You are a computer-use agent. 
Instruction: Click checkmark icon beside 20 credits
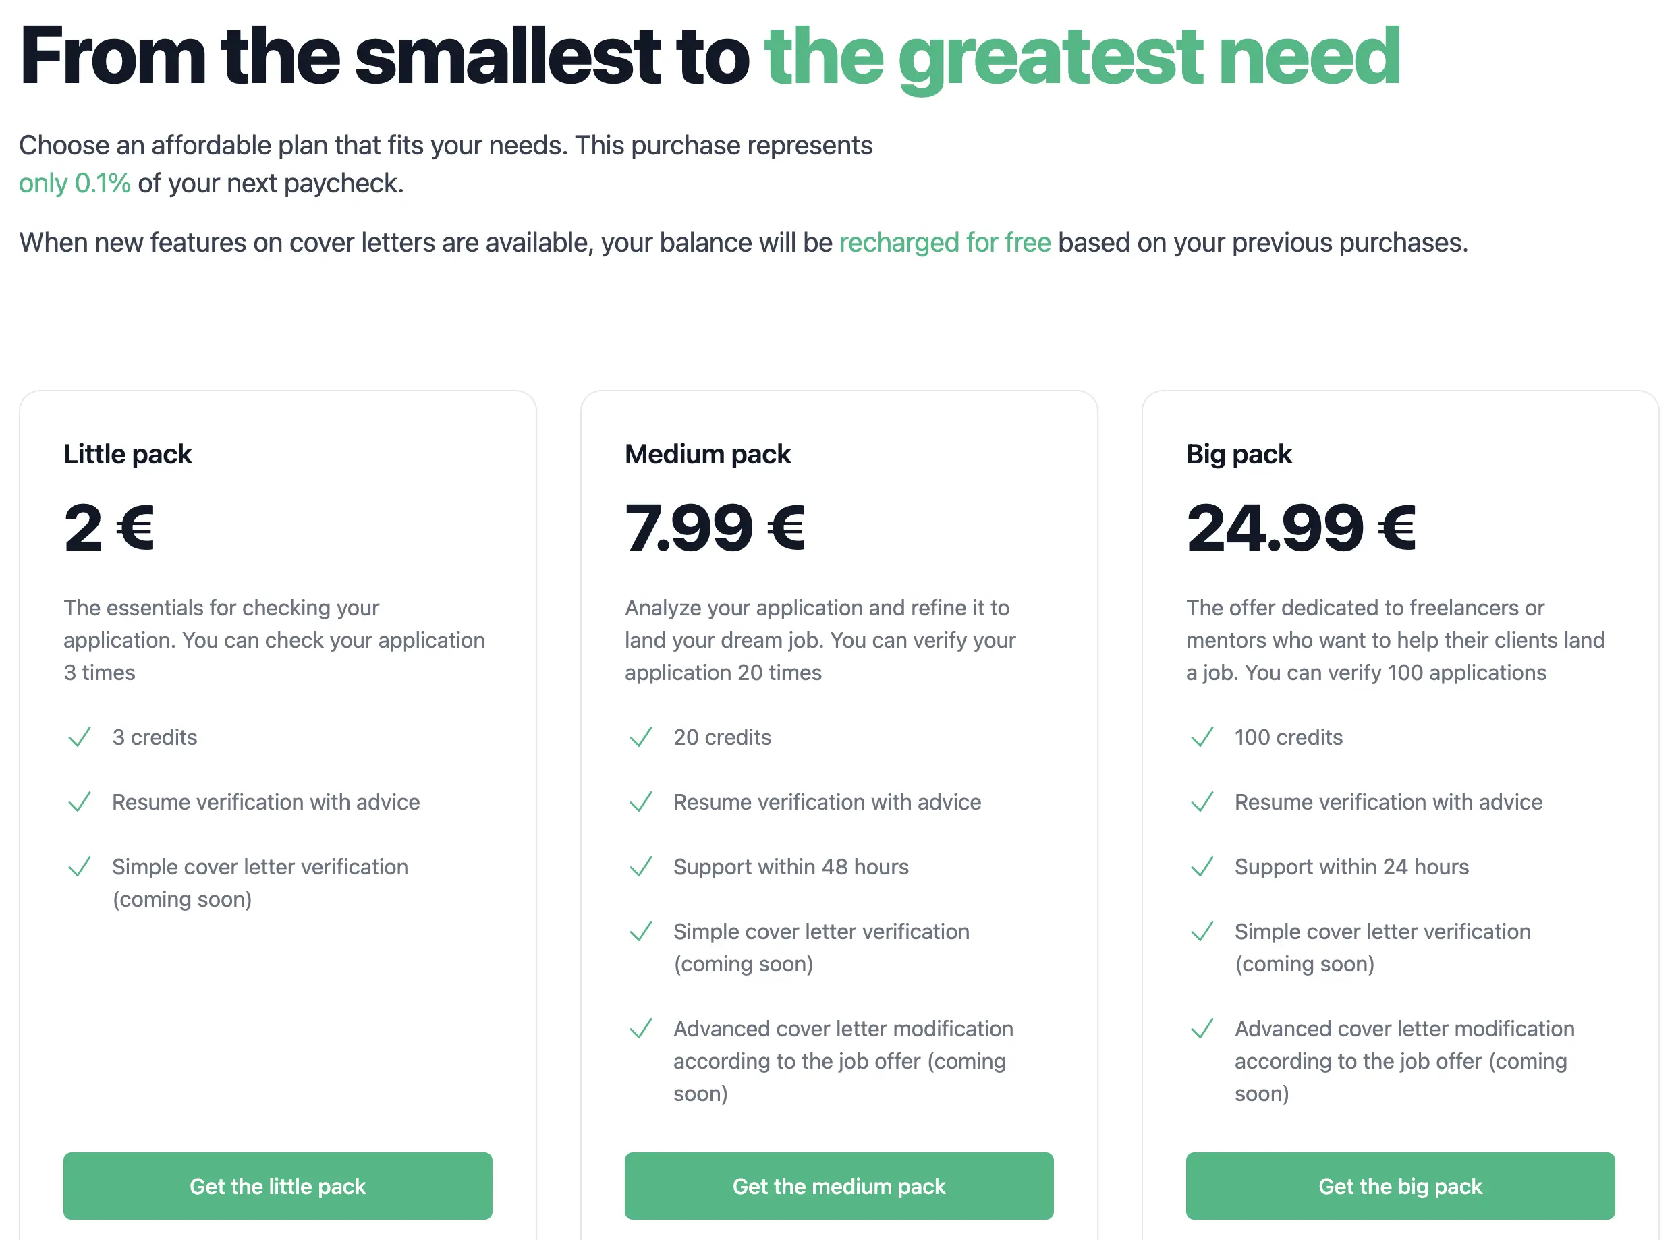click(x=640, y=737)
